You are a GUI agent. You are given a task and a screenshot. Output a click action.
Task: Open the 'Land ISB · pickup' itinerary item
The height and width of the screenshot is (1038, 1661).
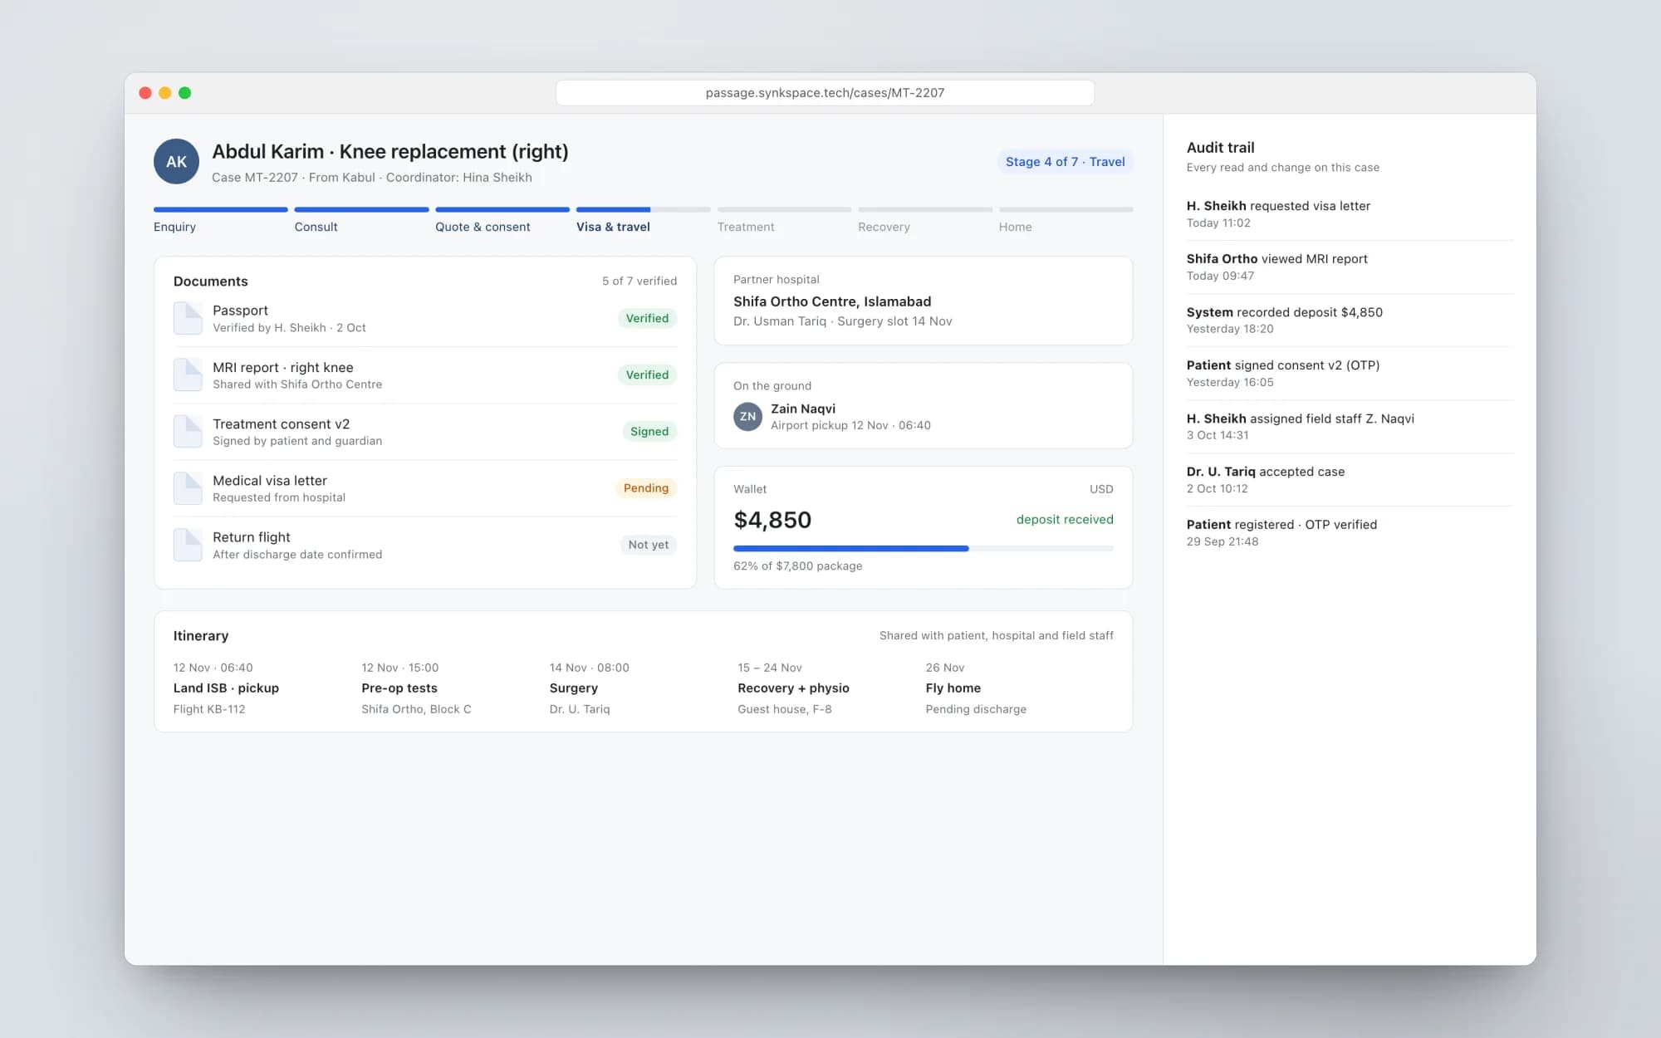click(x=226, y=688)
